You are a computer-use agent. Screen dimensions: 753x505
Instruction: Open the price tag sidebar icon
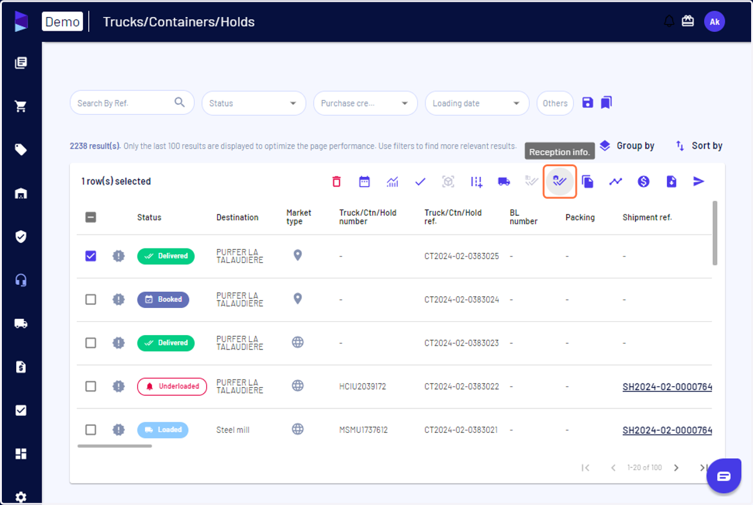click(x=21, y=150)
